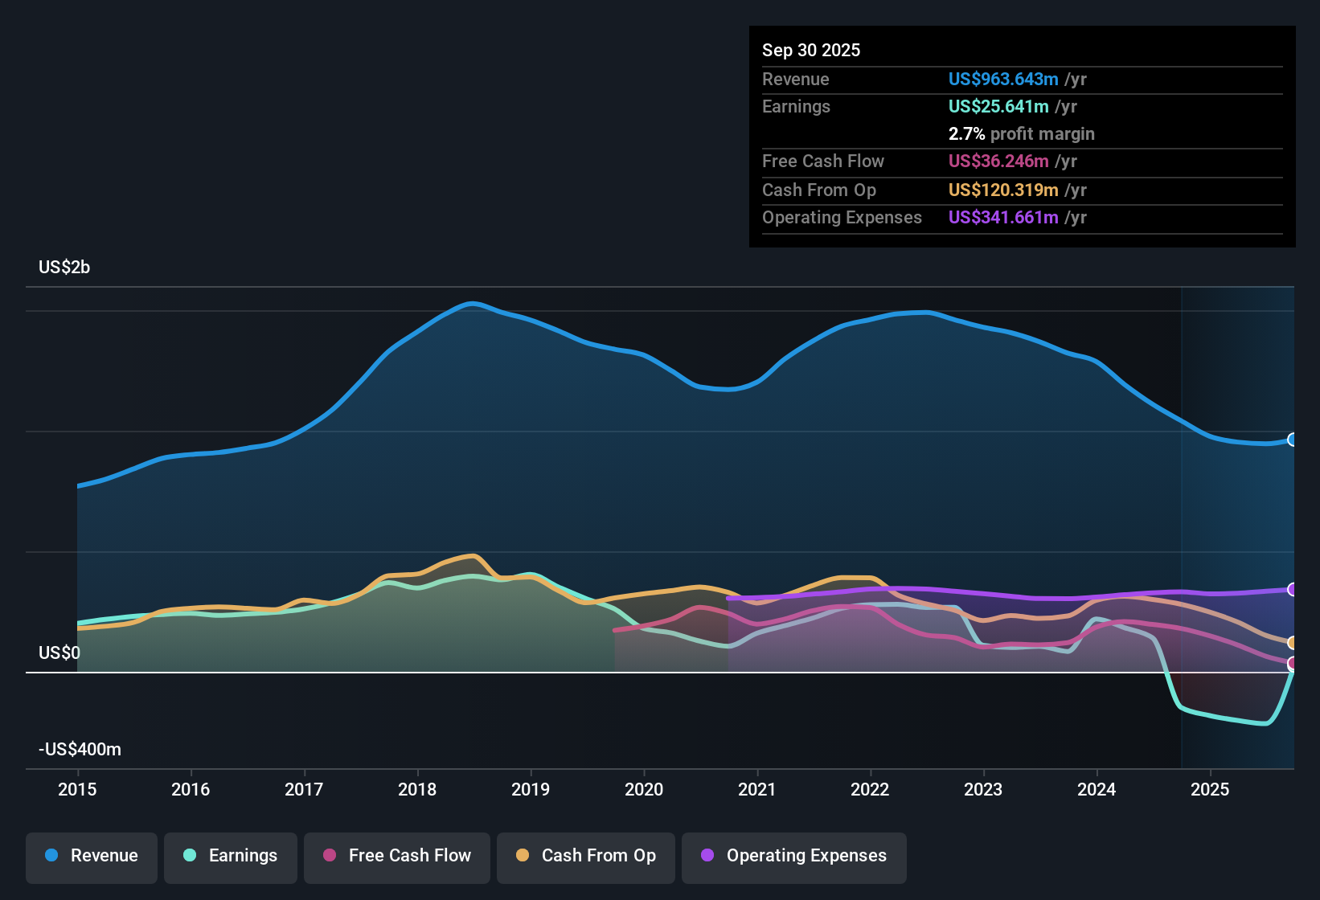This screenshot has width=1320, height=900.
Task: Click the orange Cash From Op legend dot
Action: 523,856
